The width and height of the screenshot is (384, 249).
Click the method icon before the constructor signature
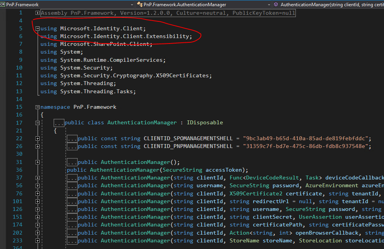(276, 5)
